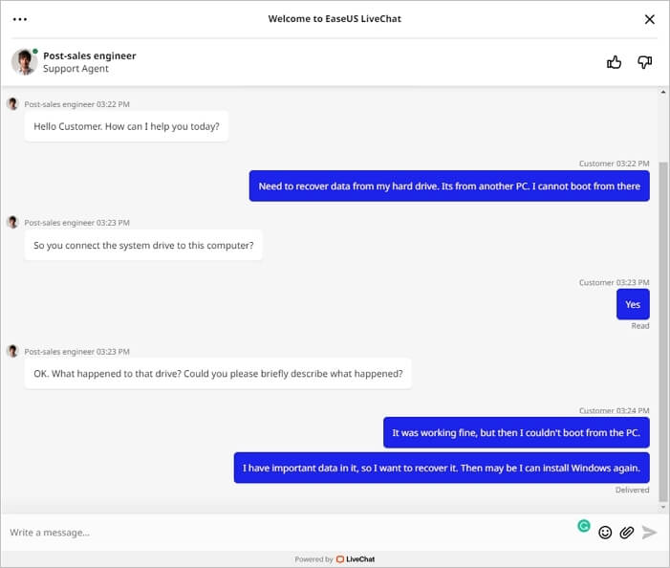Click the 'Need to recover data' message

pyautogui.click(x=449, y=186)
